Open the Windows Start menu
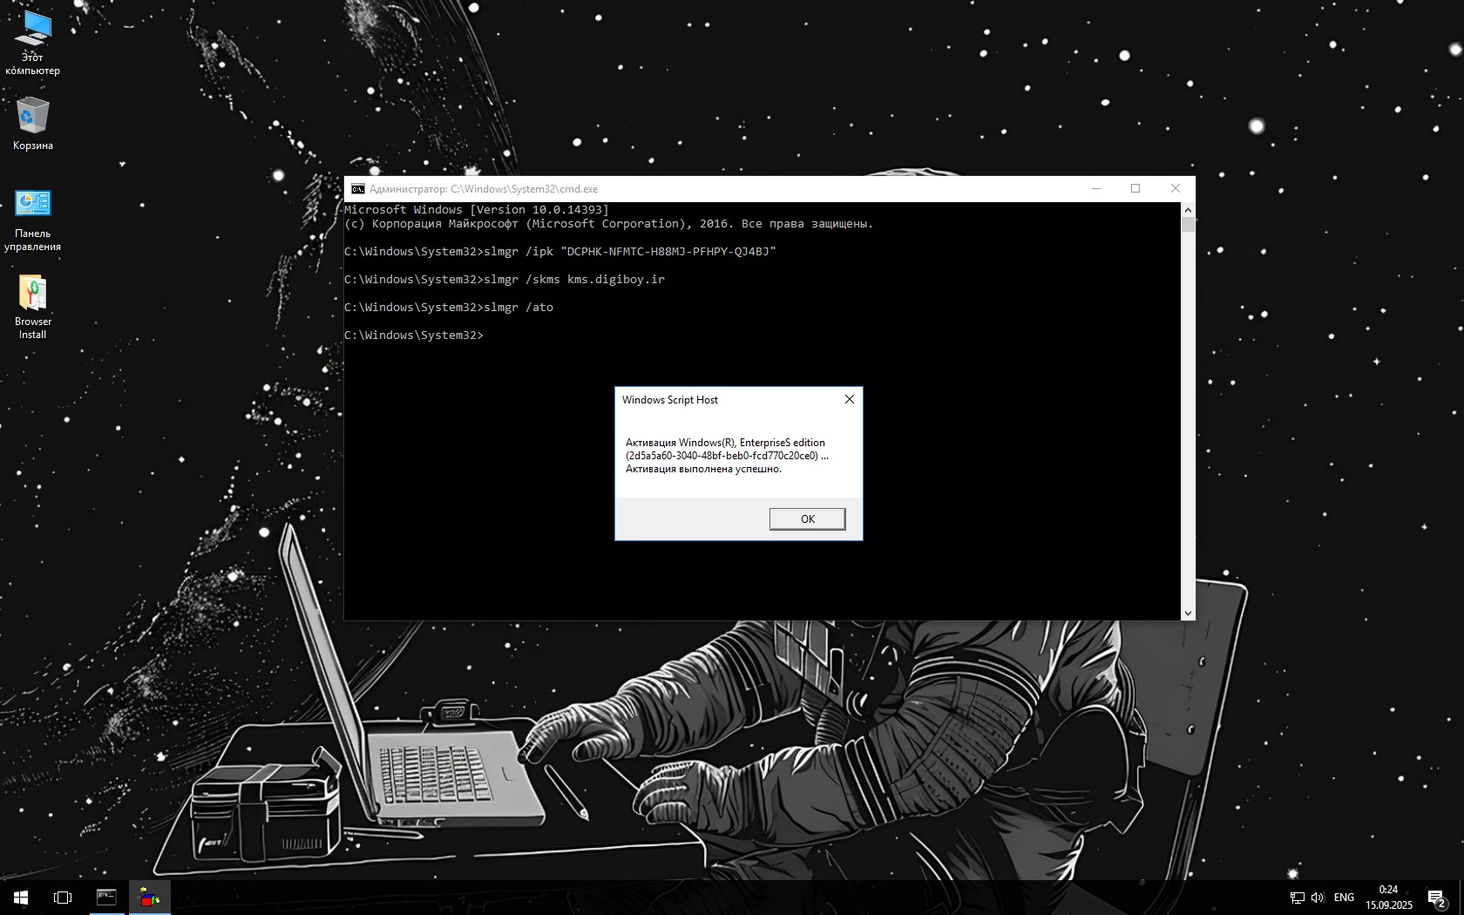 click(21, 898)
